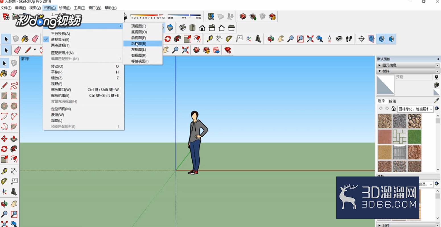This screenshot has height=227, width=441.
Task: Select the Zoom Window tool in top toolbar
Action: (x=300, y=39)
